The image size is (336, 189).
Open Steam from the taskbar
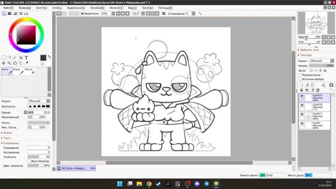coord(159,184)
